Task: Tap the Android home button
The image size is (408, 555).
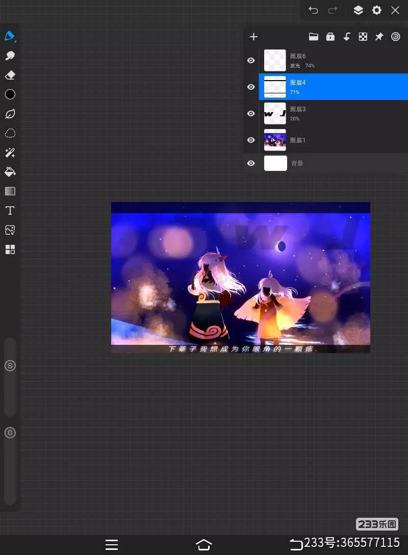Action: 204,544
